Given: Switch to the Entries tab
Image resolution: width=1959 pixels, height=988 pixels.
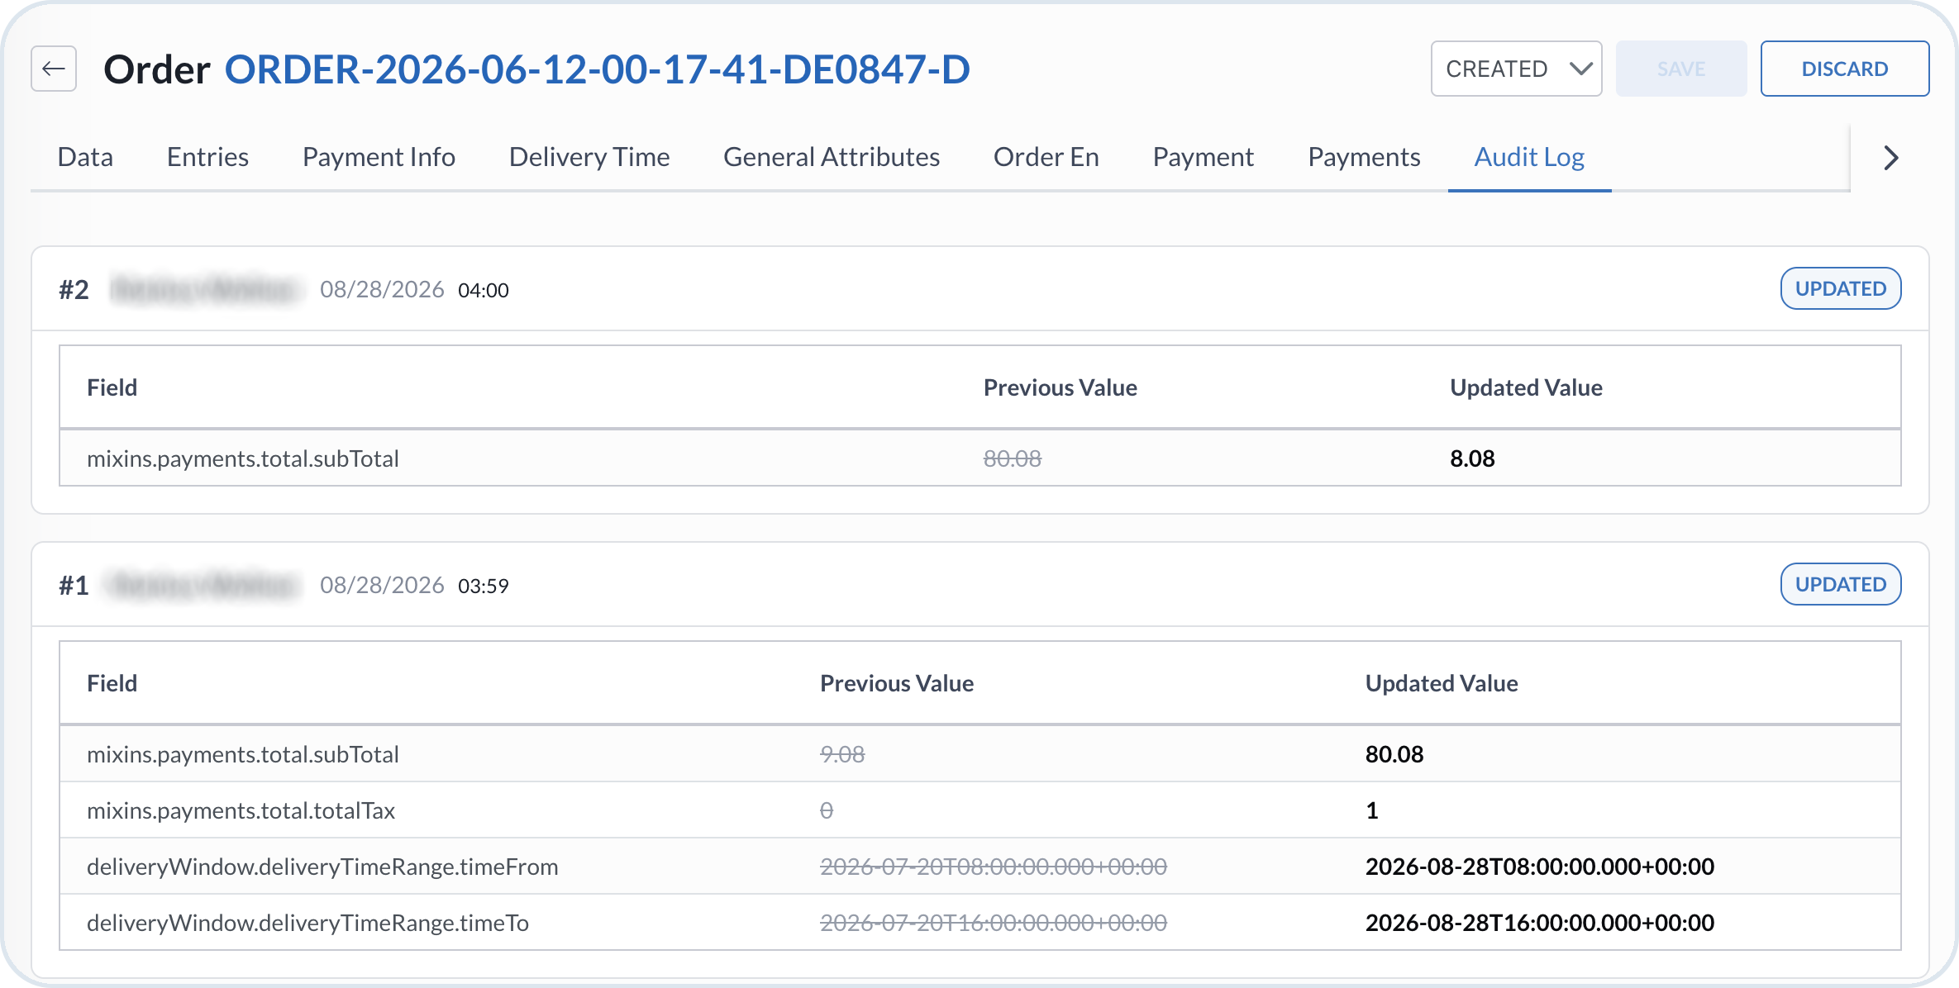Looking at the screenshot, I should pos(207,157).
